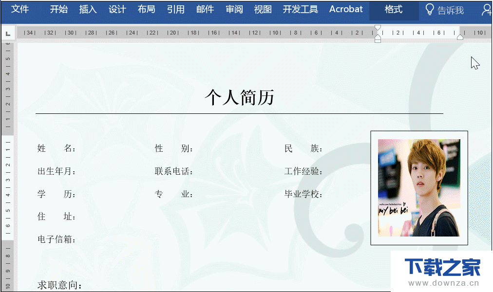This screenshot has width=493, height=292.
Task: Open the 插入 tab
Action: [x=88, y=9]
